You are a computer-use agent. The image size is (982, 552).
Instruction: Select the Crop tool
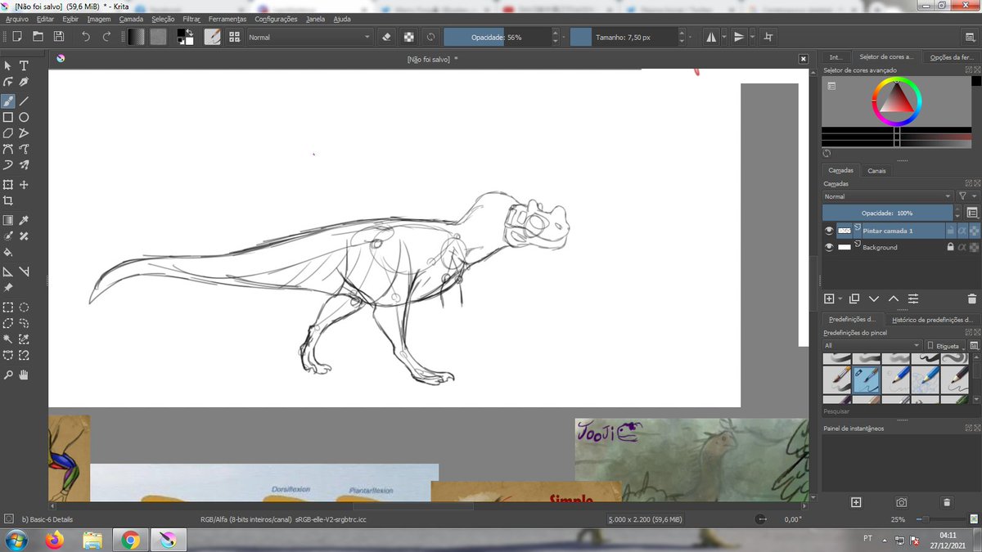tap(8, 200)
